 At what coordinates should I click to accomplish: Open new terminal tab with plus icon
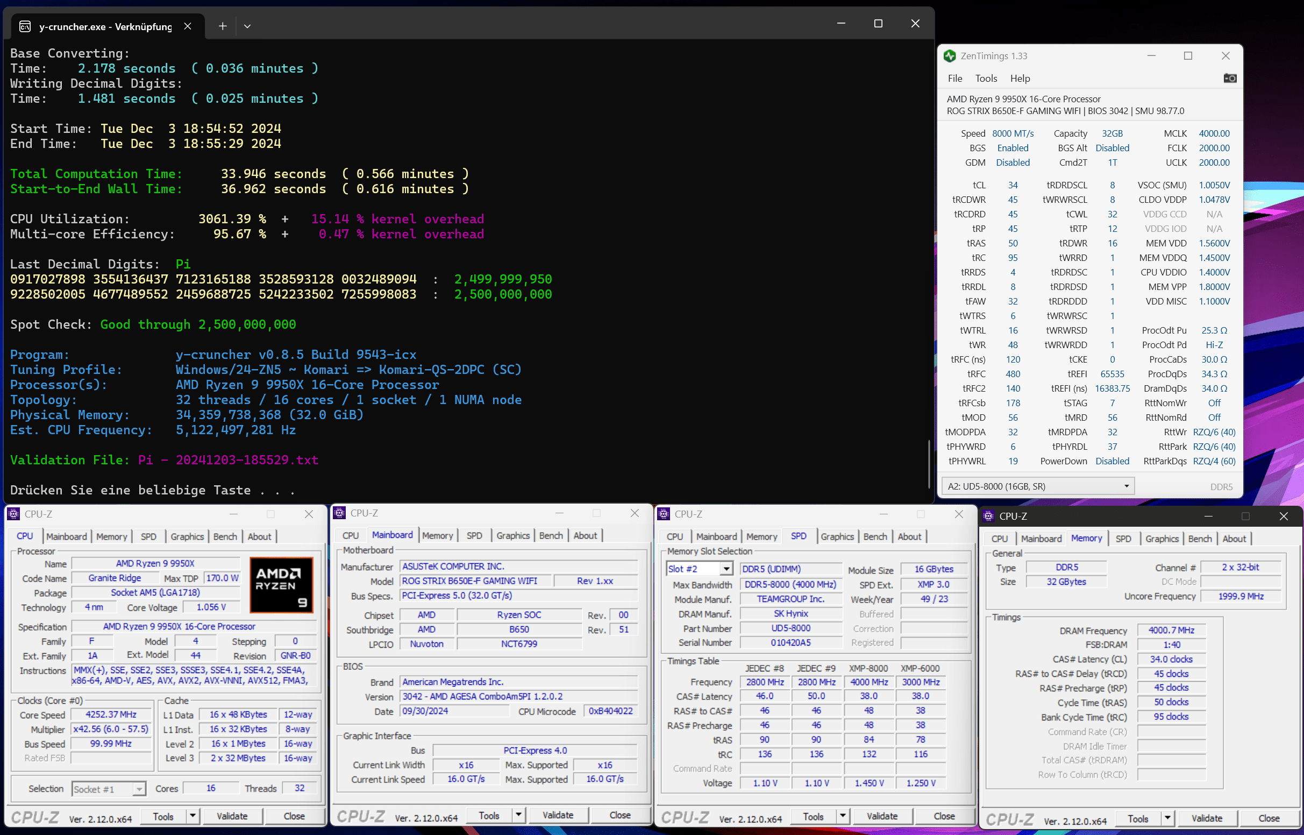[x=222, y=26]
